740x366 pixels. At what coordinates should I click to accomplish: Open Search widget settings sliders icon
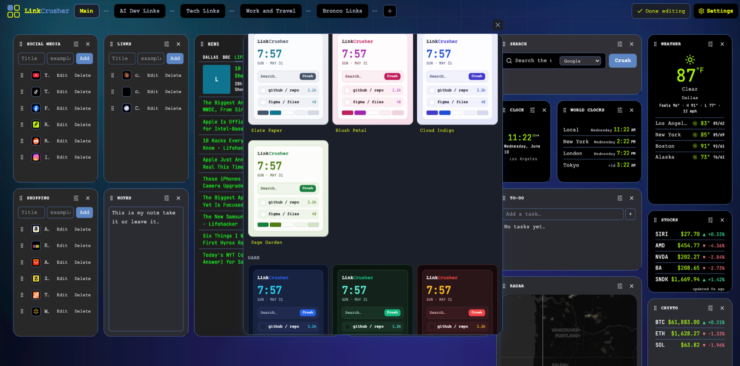(620, 44)
